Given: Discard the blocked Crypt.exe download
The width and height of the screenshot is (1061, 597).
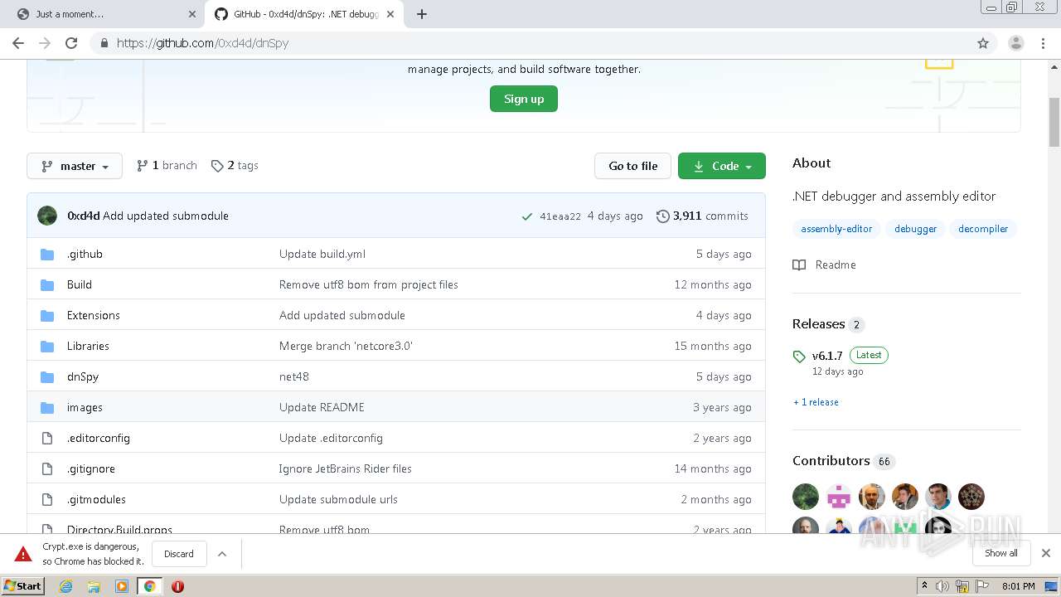Looking at the screenshot, I should (x=179, y=554).
